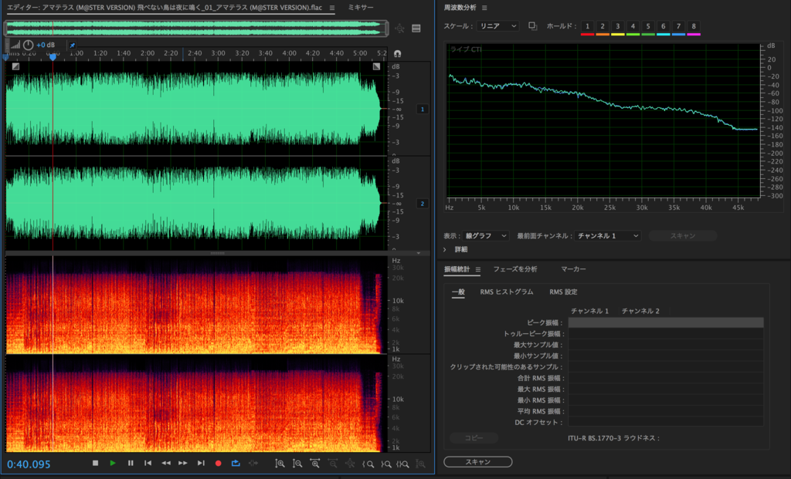This screenshot has height=479, width=791.
Task: Select the 振幅統計 tab
Action: (457, 269)
